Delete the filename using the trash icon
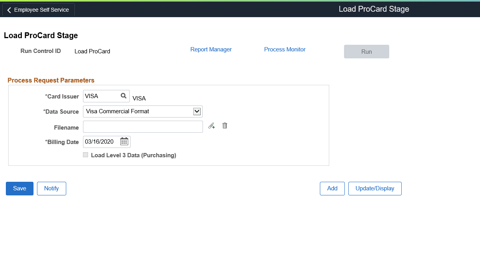 click(x=225, y=125)
